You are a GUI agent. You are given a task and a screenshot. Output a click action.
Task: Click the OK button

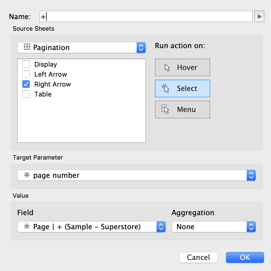[244, 257]
